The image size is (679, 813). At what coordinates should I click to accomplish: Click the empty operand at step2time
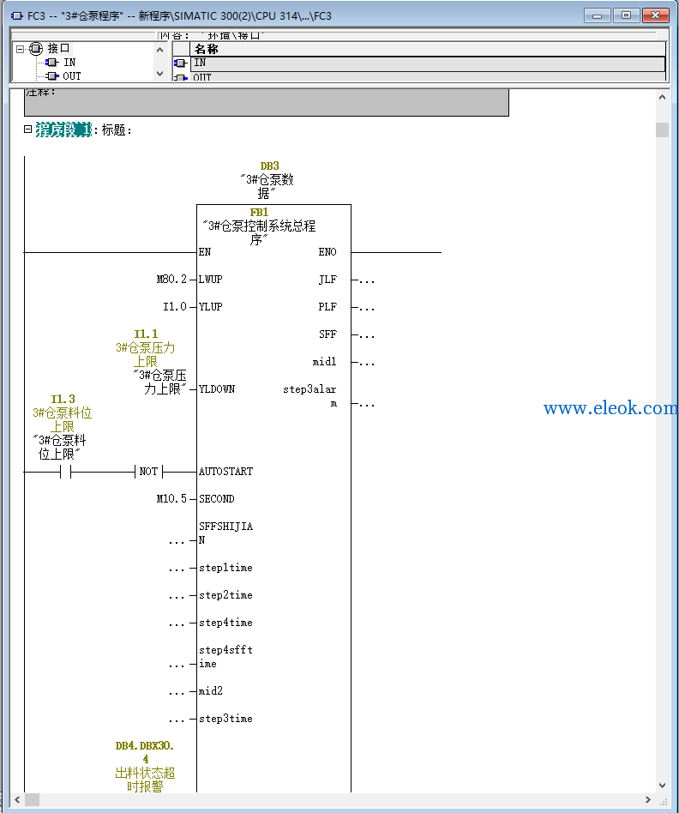point(177,596)
